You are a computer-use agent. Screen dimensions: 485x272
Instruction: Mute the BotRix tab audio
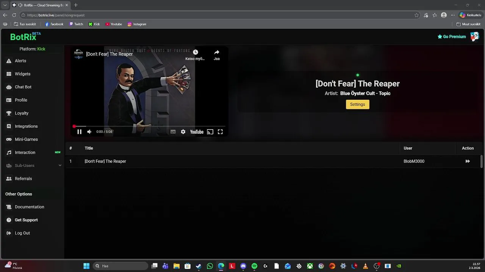[x=20, y=5]
